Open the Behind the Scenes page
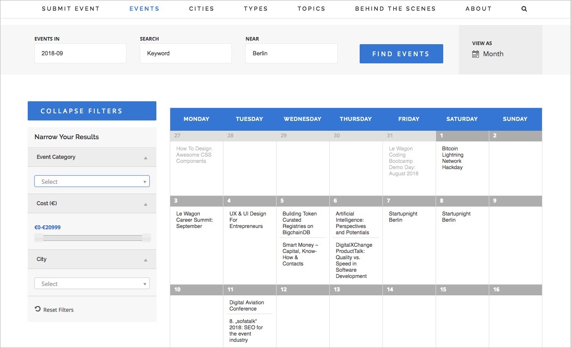 pos(395,9)
